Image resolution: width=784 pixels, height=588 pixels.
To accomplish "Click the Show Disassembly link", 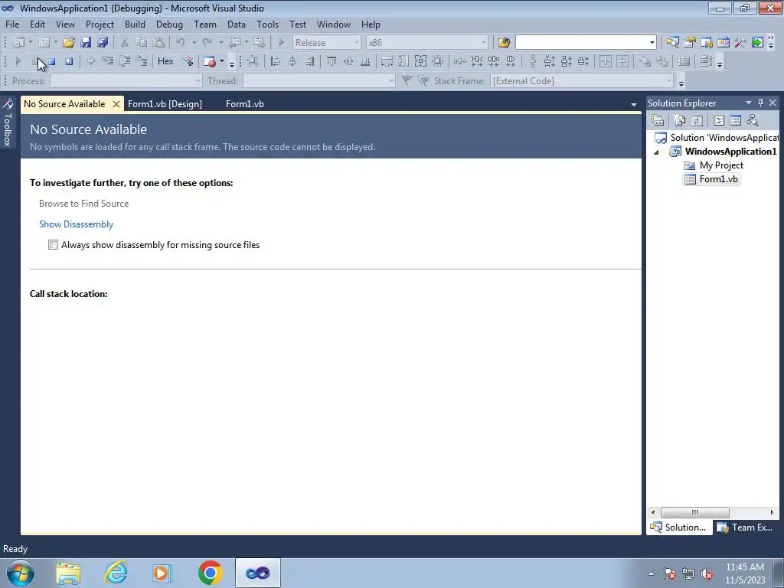I will pos(76,224).
